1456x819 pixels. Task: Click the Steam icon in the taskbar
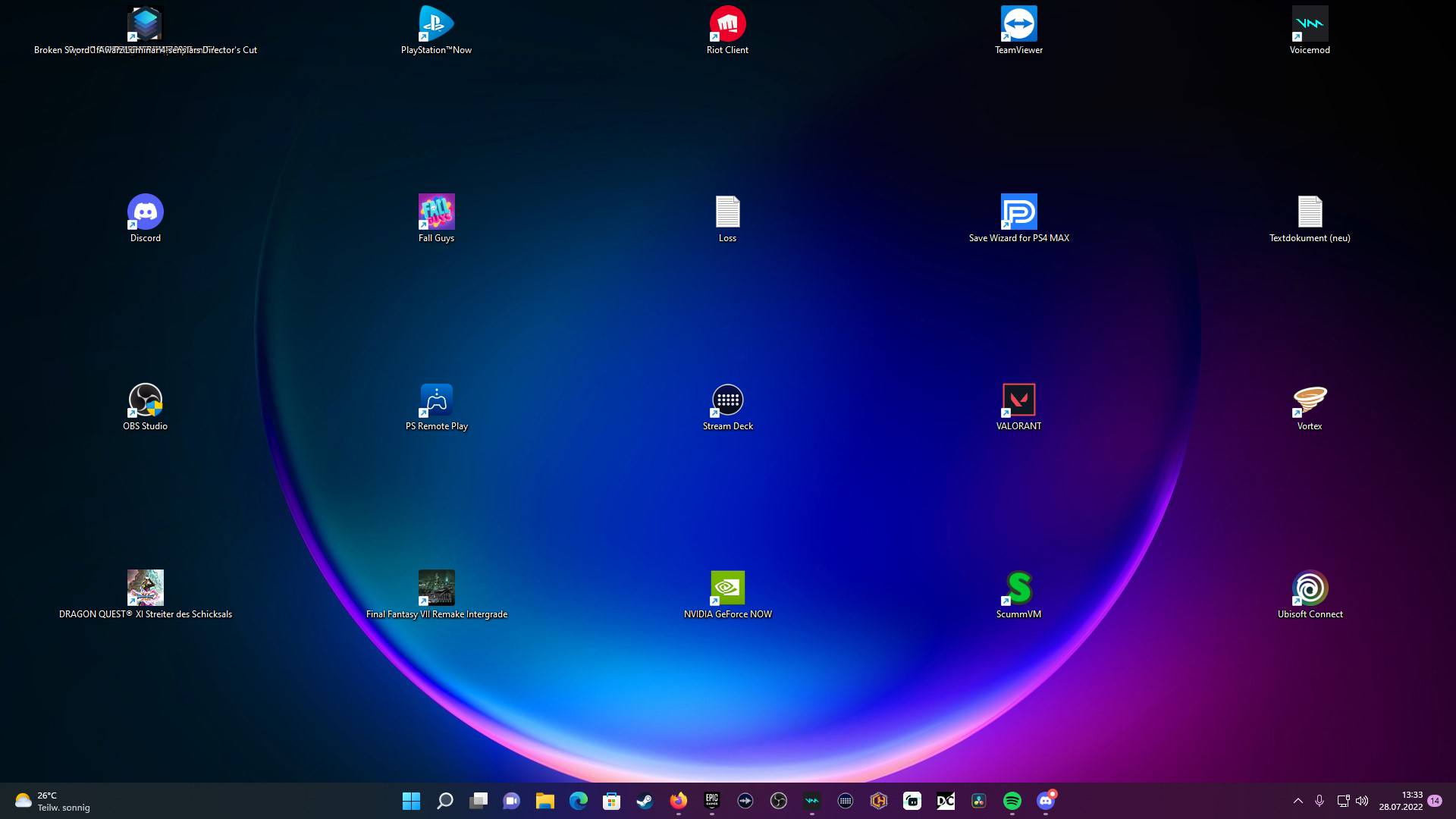coord(645,801)
